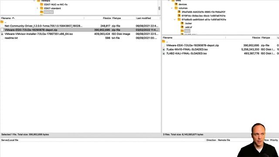This screenshot has height=157, width=279.
Task: Click the question-mark folder icon beside devices
Action: click(x=176, y=4)
